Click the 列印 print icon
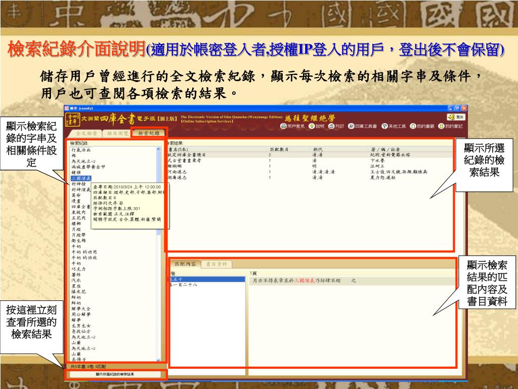518x389 pixels. tap(336, 126)
